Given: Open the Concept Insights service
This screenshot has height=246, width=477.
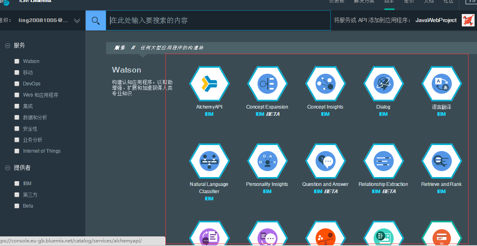Looking at the screenshot, I should click(x=325, y=84).
